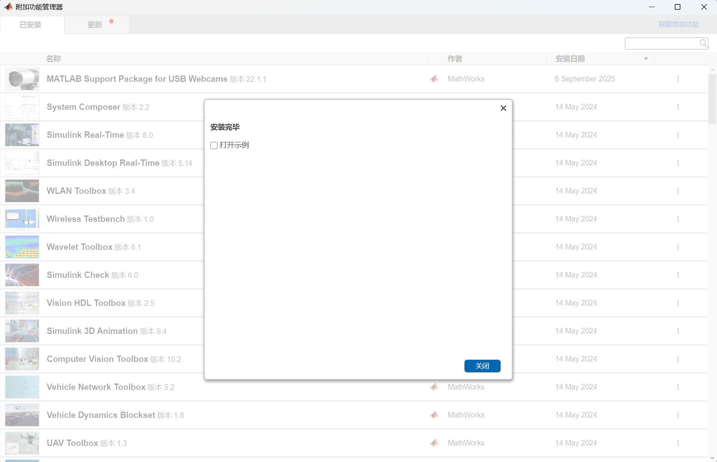The height and width of the screenshot is (462, 717).
Task: Sort by the 作者 column header
Action: click(455, 59)
